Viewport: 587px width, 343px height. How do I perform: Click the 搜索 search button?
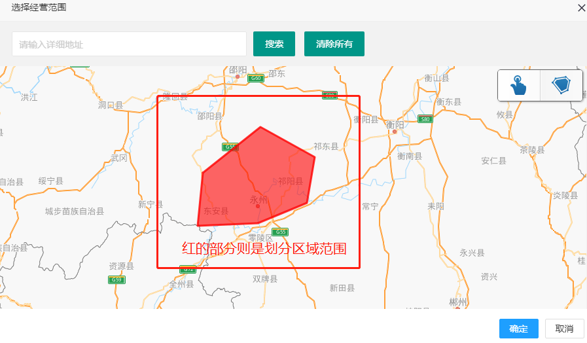tap(274, 44)
